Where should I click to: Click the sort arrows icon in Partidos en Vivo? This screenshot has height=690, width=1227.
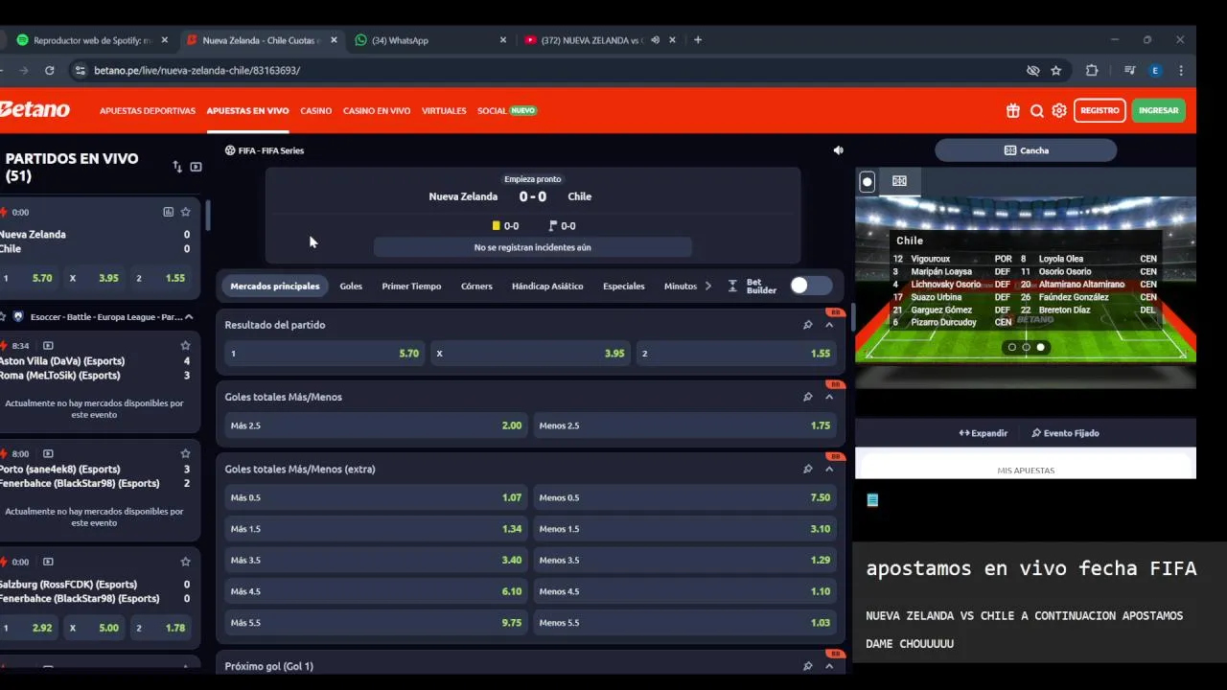[x=177, y=167]
